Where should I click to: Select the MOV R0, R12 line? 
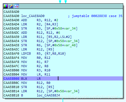click(x=27, y=58)
